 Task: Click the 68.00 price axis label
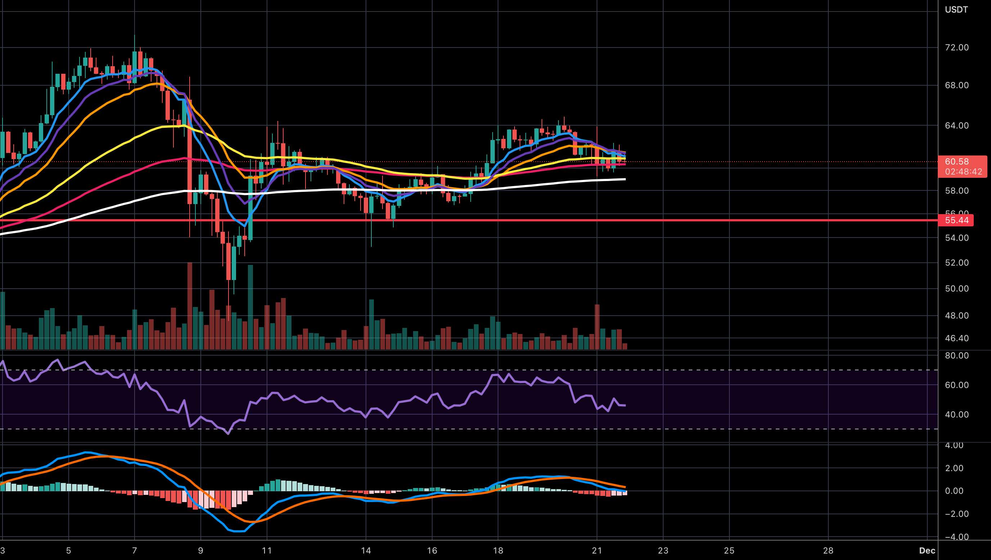957,85
